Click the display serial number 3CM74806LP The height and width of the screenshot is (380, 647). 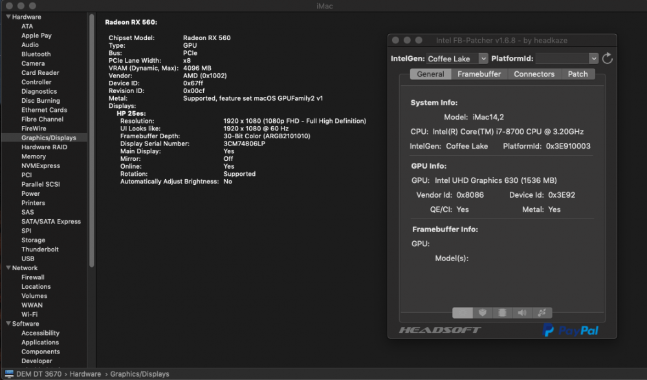click(x=245, y=144)
